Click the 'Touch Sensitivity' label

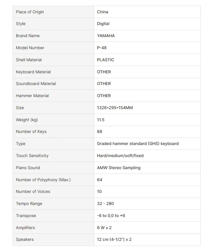pyautogui.click(x=32, y=156)
